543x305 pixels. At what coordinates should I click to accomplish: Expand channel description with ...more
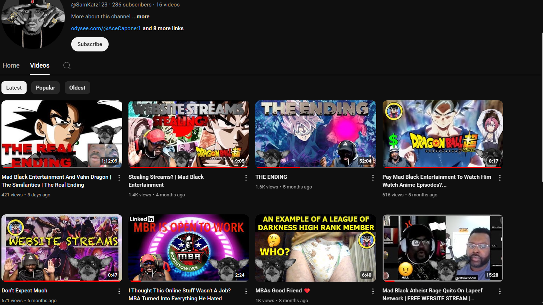[x=141, y=17]
